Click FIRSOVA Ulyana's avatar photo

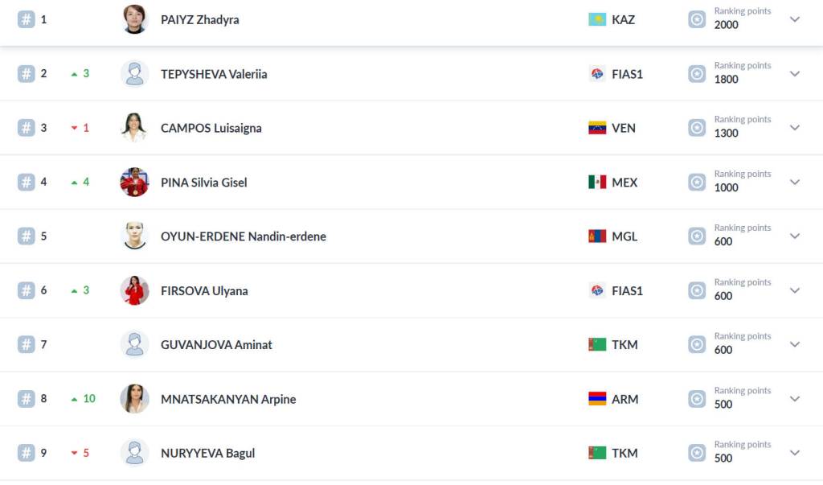click(134, 290)
